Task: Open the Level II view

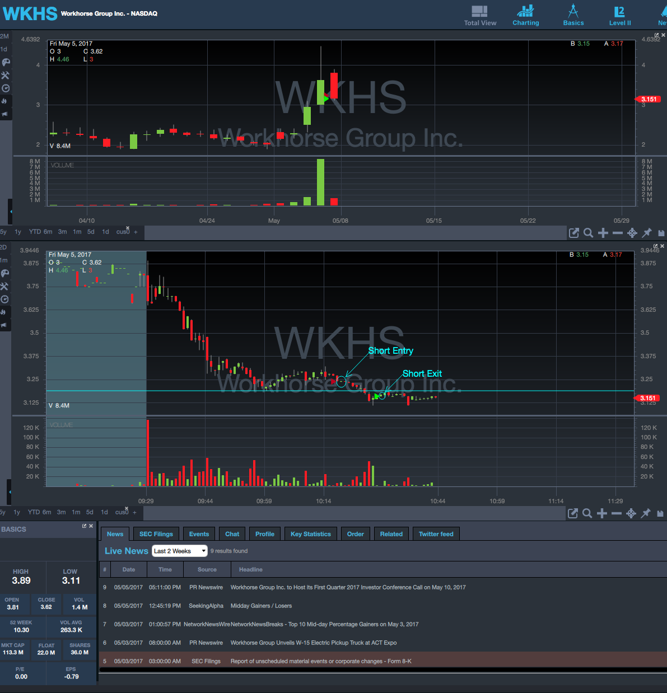Action: 620,16
